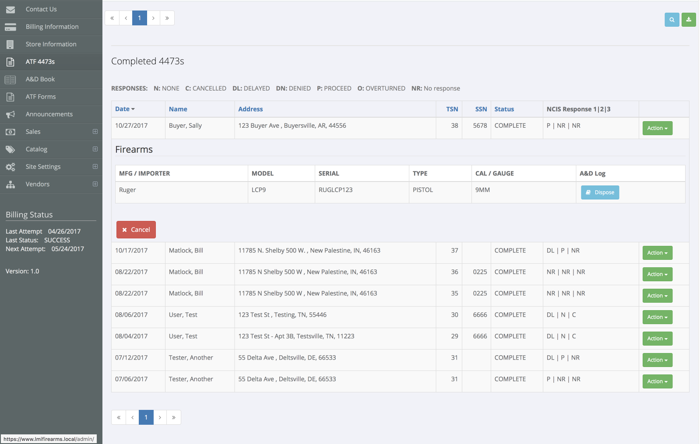Sort table by TSN column header
This screenshot has height=444, width=700.
tap(452, 109)
